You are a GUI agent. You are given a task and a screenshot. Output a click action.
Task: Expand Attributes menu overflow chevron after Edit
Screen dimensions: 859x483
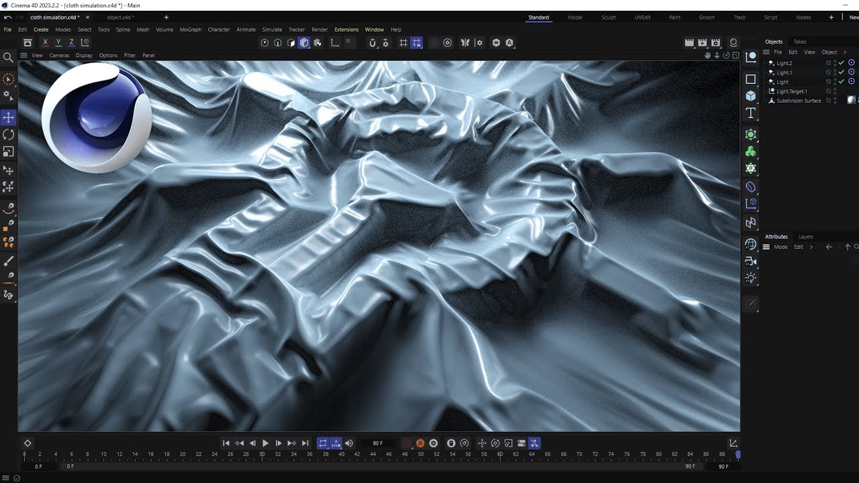(x=811, y=247)
